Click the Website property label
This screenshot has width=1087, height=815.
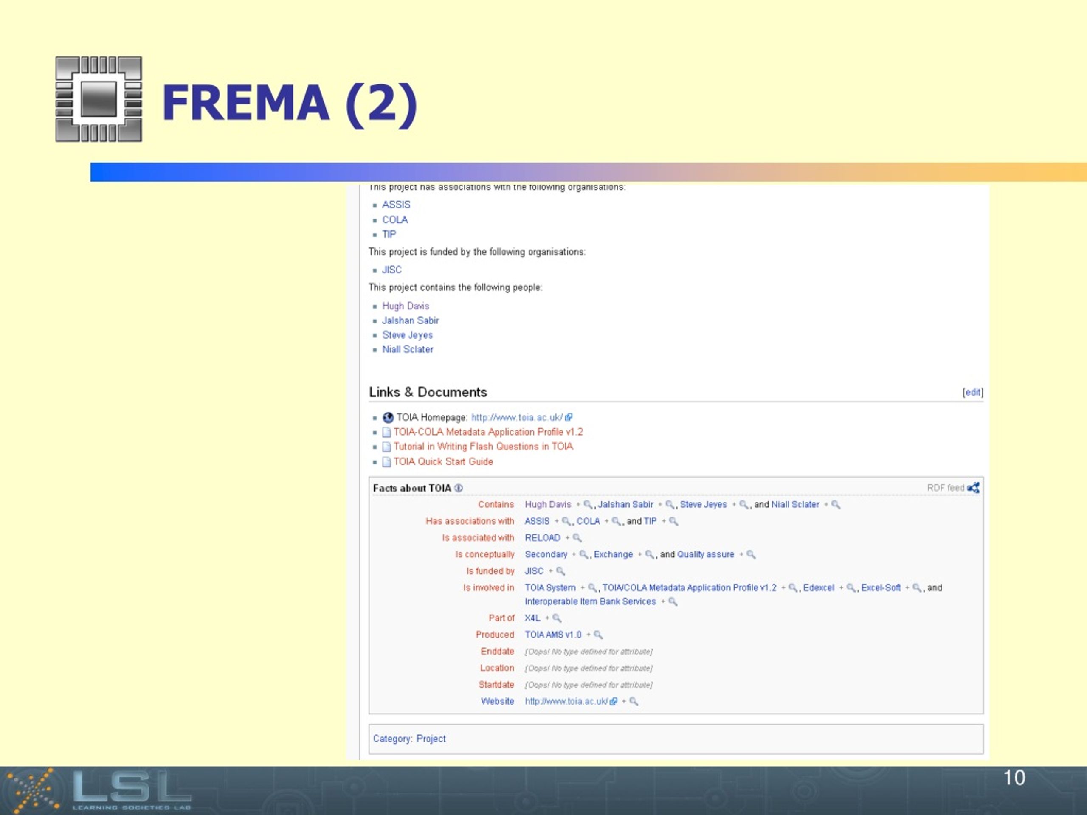tap(497, 702)
